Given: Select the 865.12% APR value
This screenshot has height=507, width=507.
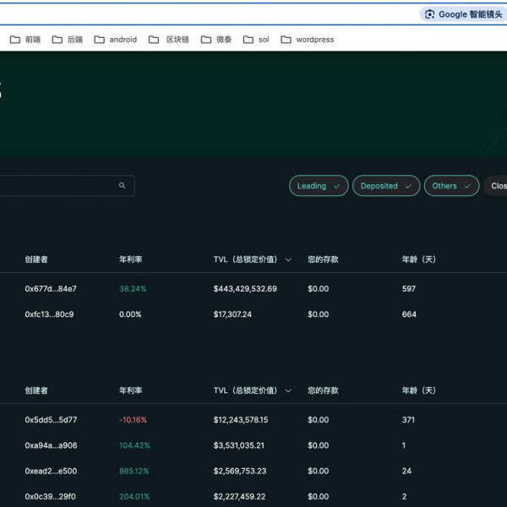Looking at the screenshot, I should point(134,471).
